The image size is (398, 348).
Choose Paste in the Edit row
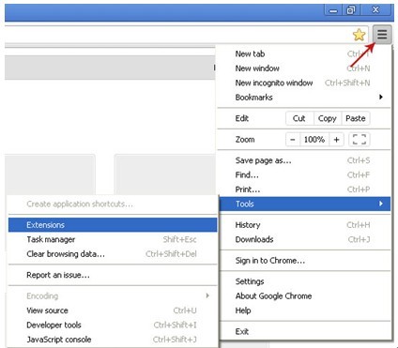coord(356,118)
